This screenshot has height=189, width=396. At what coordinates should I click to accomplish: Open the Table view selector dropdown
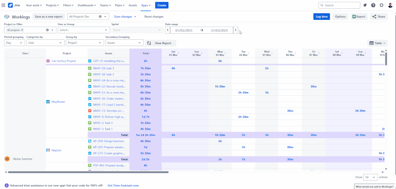point(377,43)
